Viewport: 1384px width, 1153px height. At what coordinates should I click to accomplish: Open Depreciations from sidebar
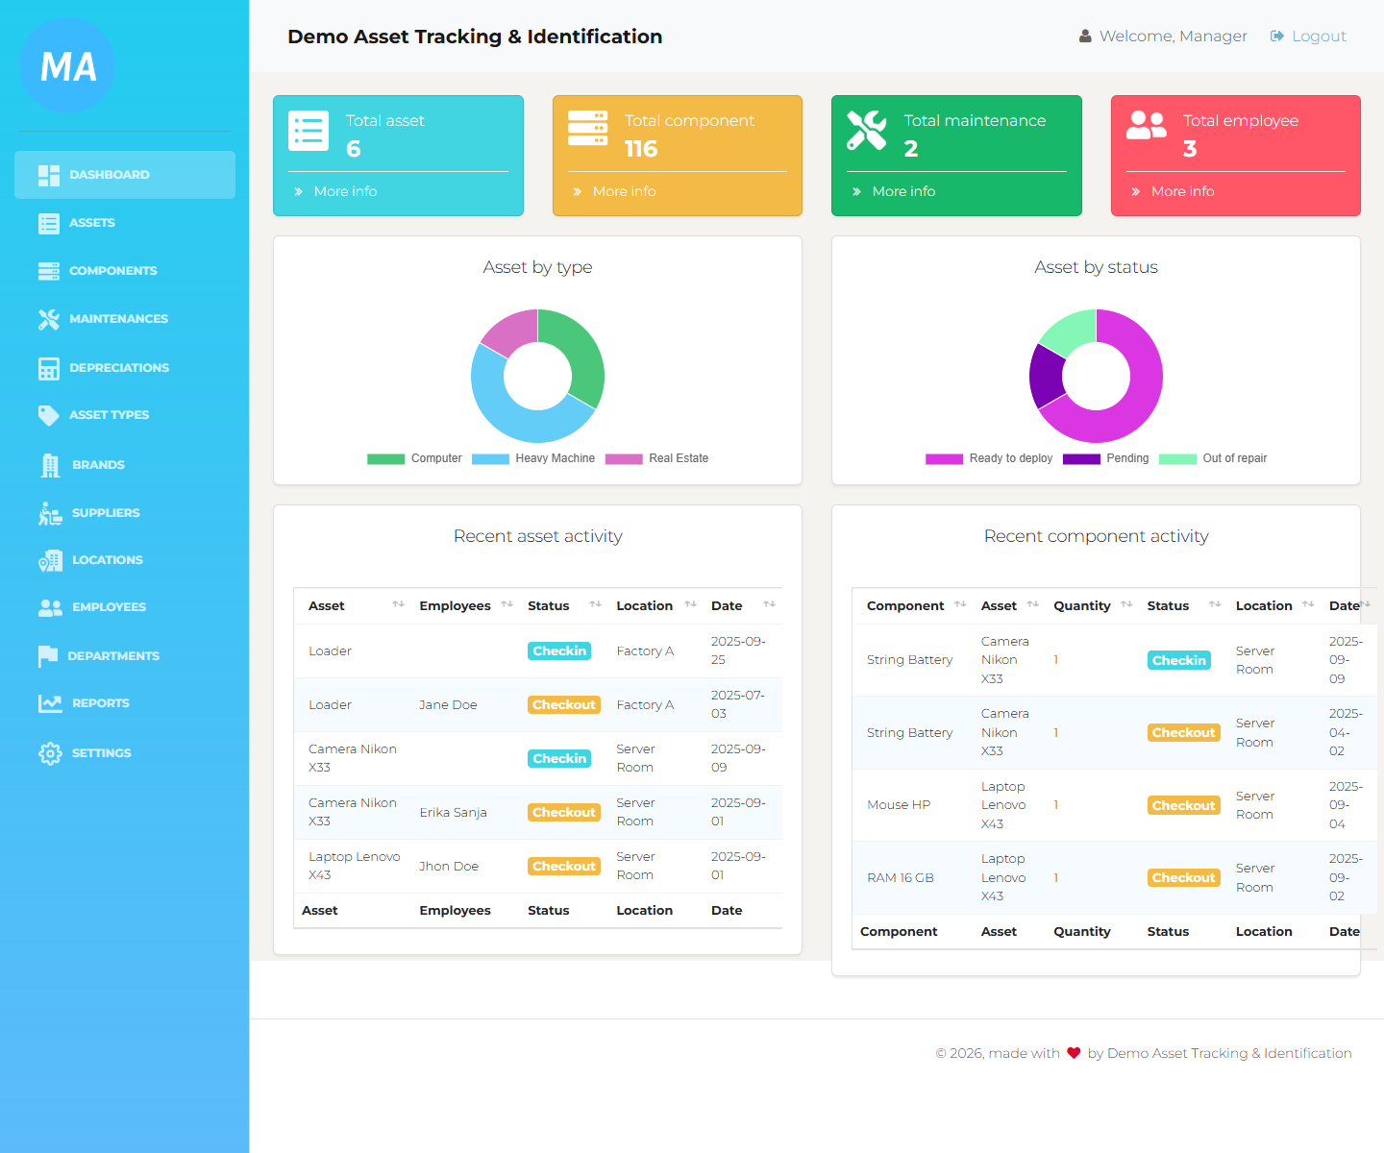pos(125,368)
